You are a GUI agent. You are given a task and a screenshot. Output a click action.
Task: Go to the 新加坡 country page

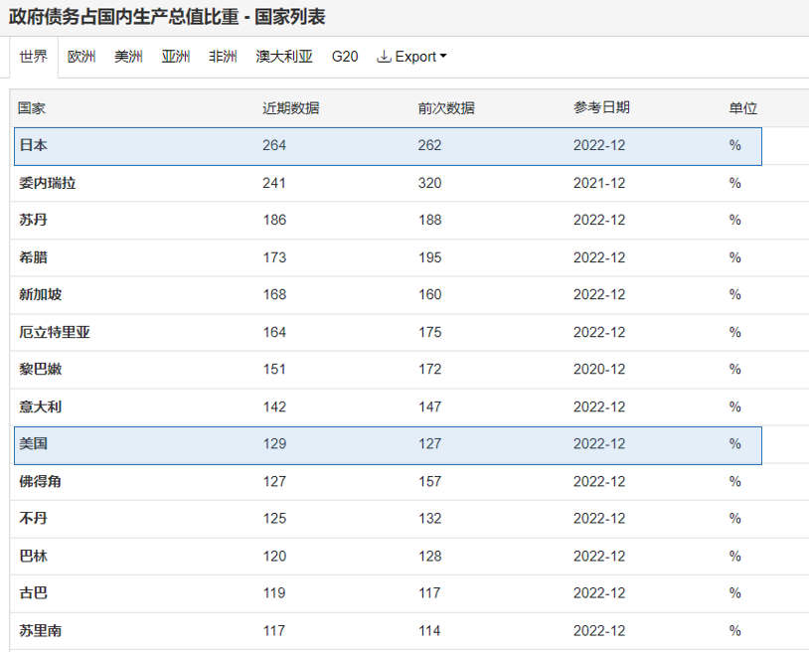pyautogui.click(x=41, y=294)
